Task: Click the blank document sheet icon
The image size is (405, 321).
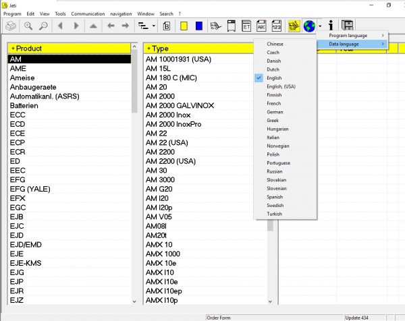Action: 231,26
